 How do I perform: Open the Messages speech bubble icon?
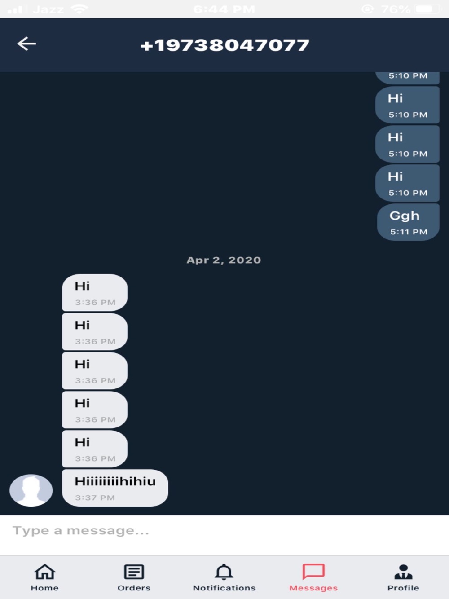pos(313,572)
